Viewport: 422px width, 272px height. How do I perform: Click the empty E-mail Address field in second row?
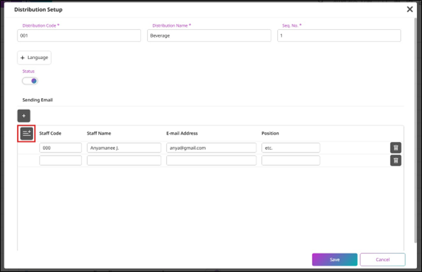[x=211, y=160]
